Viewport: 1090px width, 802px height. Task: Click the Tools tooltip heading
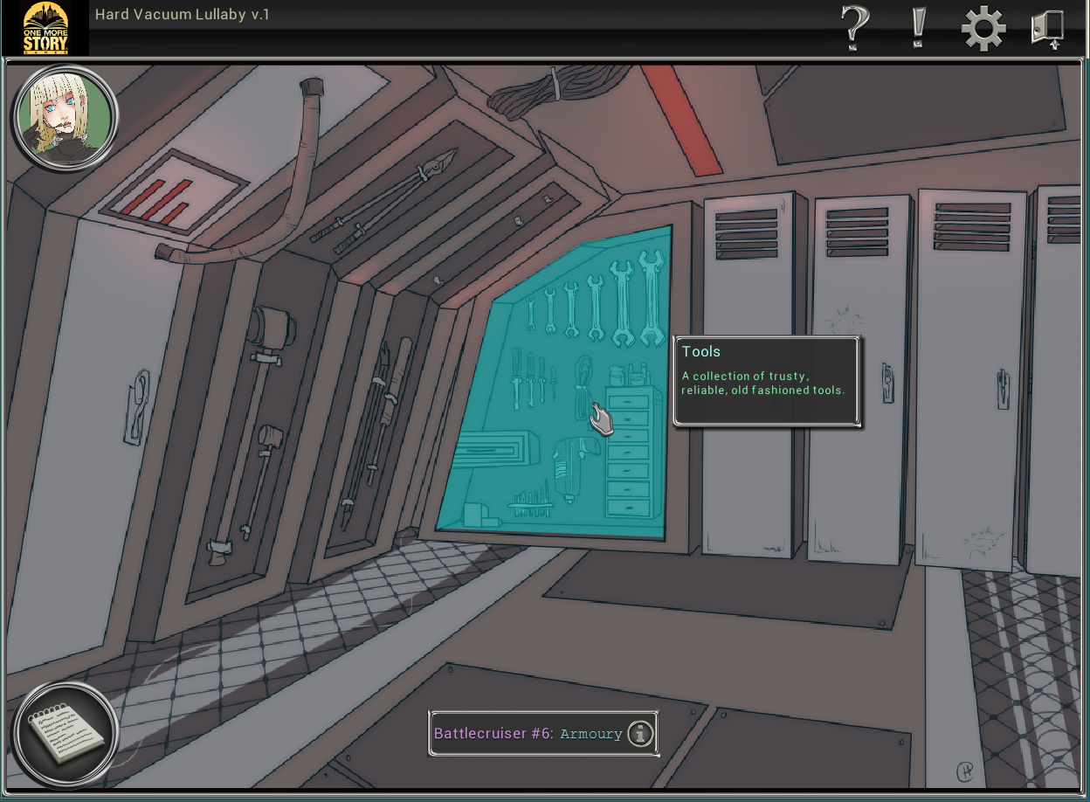[x=701, y=351]
